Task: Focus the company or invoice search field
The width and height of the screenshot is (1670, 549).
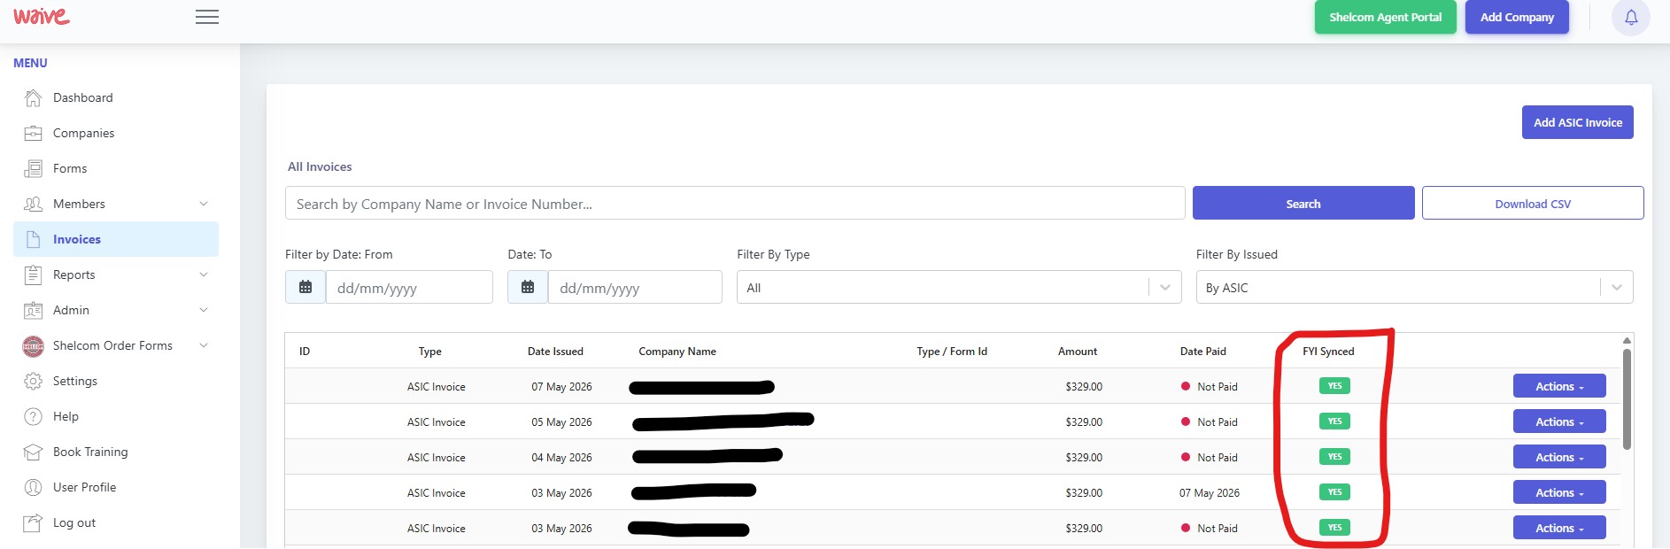Action: (735, 203)
